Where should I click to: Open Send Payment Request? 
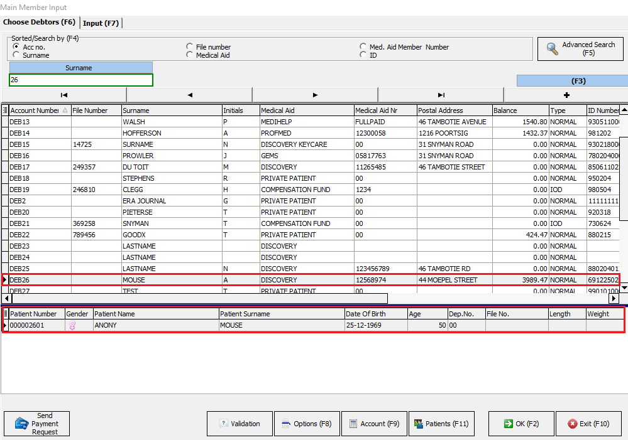pyautogui.click(x=36, y=424)
